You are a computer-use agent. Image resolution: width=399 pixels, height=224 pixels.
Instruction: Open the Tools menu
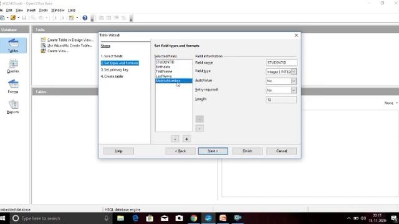pyautogui.click(x=43, y=10)
